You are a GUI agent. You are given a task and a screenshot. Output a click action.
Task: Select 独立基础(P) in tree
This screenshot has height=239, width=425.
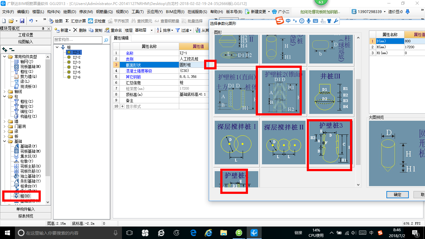(x=27, y=176)
